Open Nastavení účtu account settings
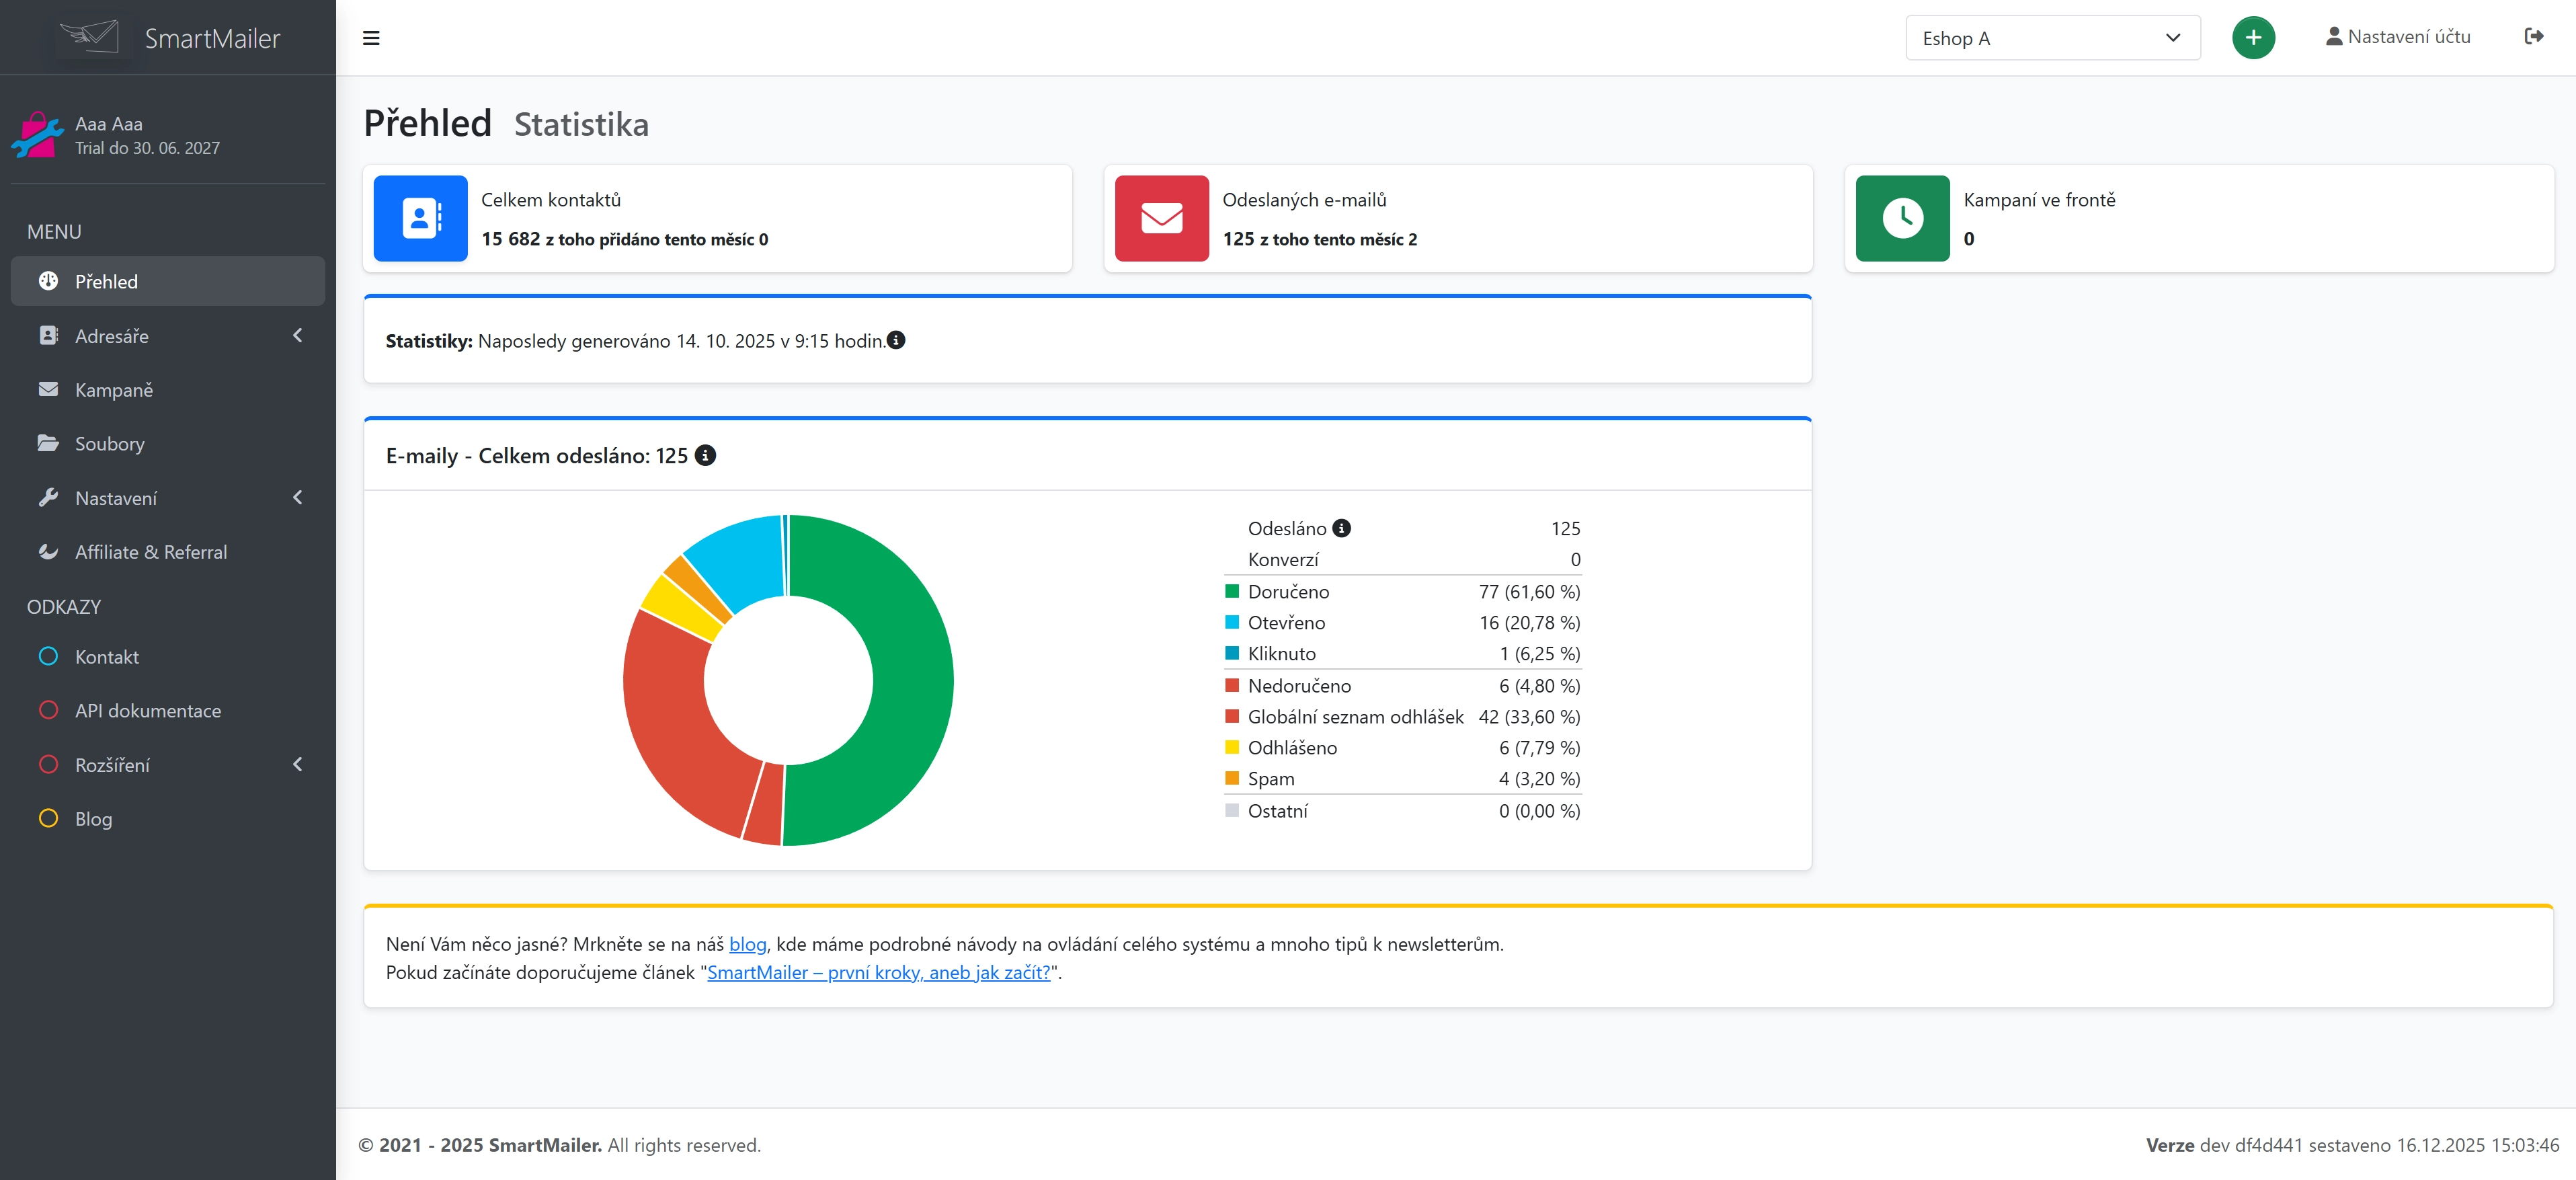 pos(2397,37)
